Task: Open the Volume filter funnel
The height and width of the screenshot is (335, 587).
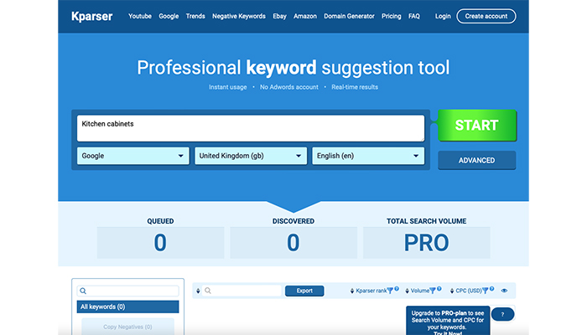Action: pyautogui.click(x=433, y=291)
